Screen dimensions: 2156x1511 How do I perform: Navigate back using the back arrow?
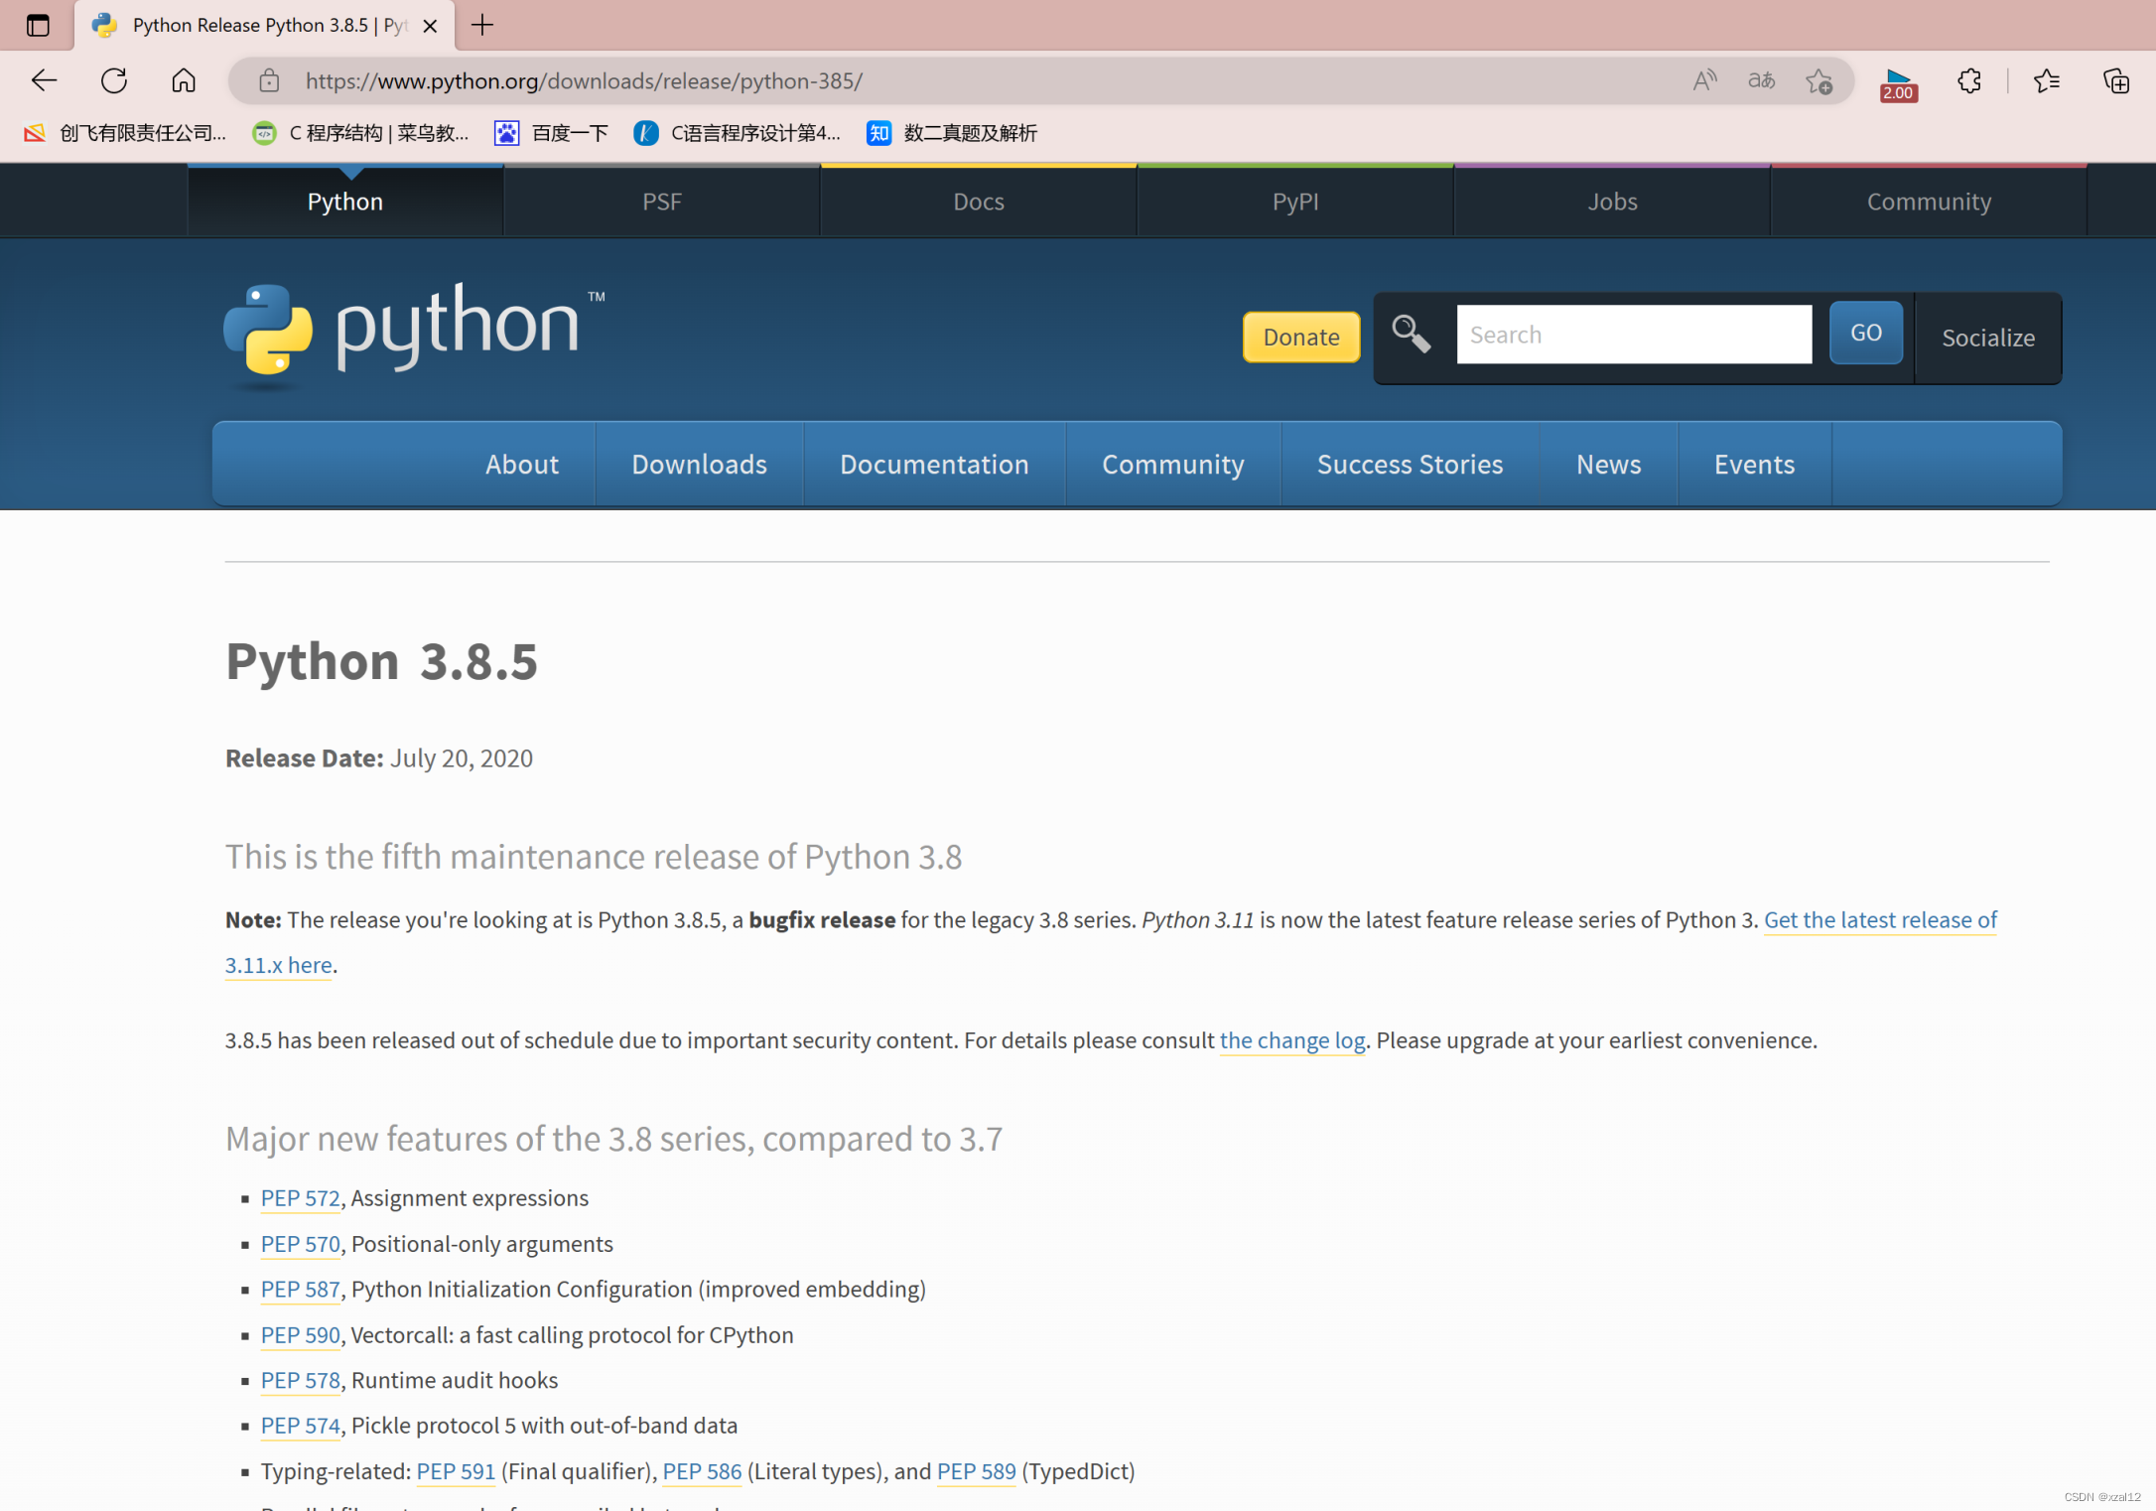[44, 80]
